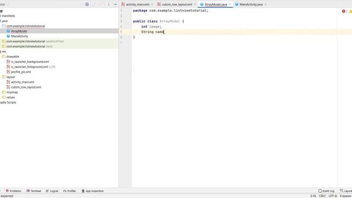The image size is (352, 198).
Task: Click the profile_pic.xml file icon
Action: (8, 72)
